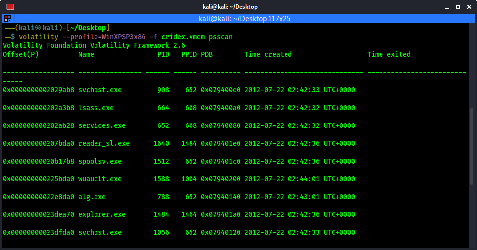Viewport: 477px width, 250px height.
Task: Click offset 0x000000000207bda0
Action: coord(39,143)
